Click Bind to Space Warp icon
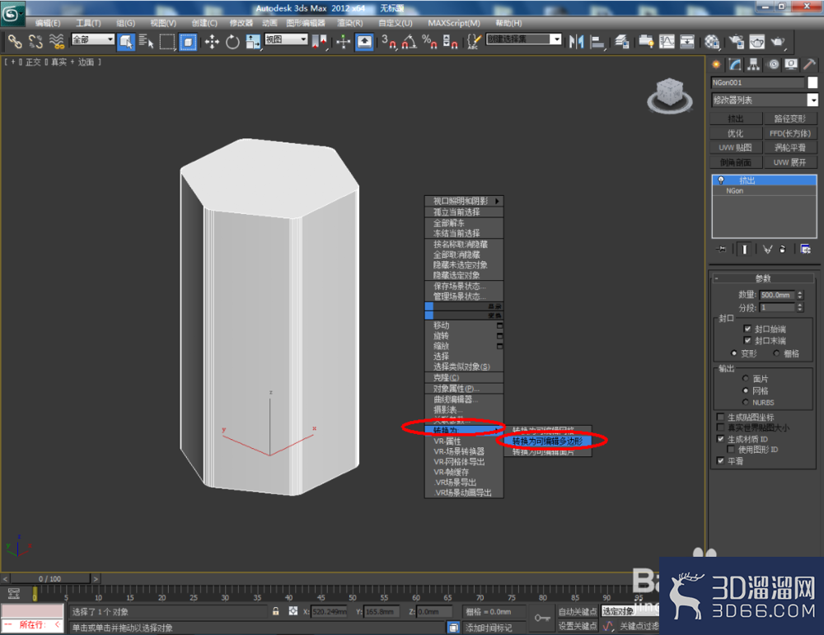This screenshot has width=824, height=635. coord(56,41)
